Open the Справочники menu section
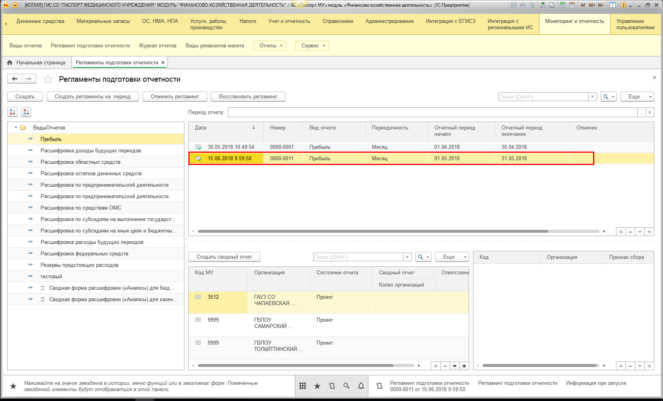The image size is (663, 401). pyautogui.click(x=338, y=21)
